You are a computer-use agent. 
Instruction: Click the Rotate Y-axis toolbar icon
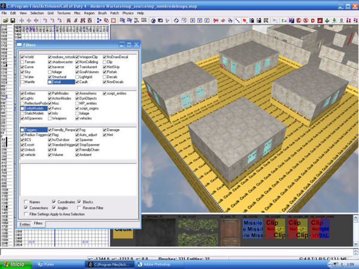53,20
